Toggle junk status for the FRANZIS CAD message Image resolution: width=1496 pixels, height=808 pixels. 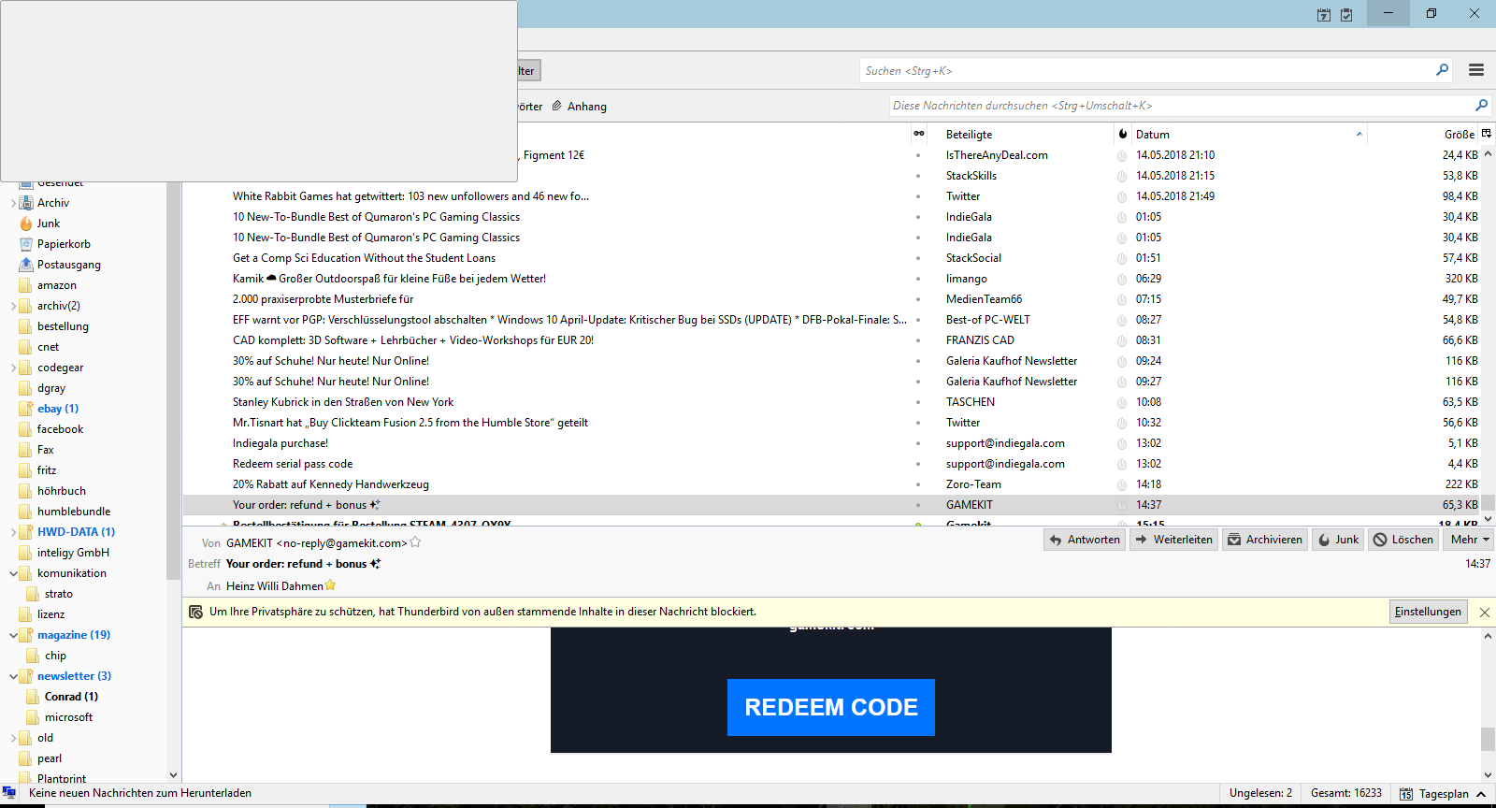point(1122,340)
